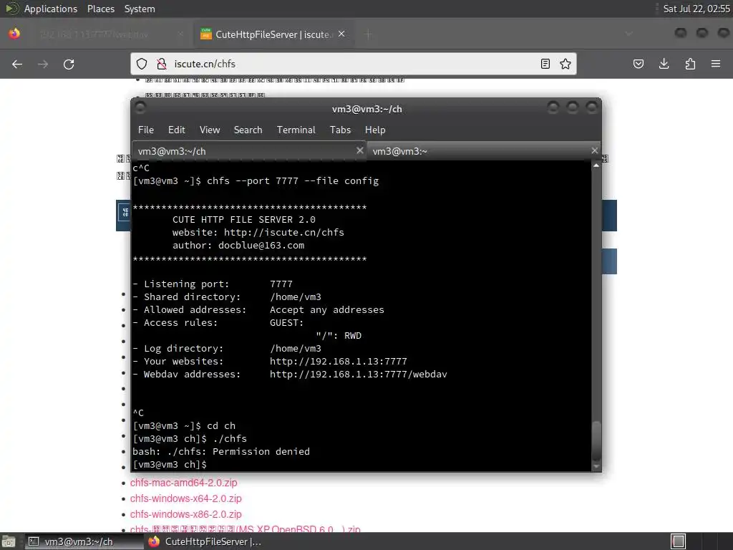This screenshot has height=550, width=733.
Task: Click terminal scrollbar up arrow
Action: [596, 165]
